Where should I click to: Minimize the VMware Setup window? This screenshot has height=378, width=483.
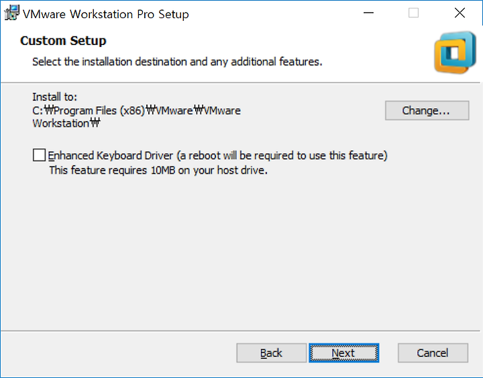pyautogui.click(x=368, y=13)
